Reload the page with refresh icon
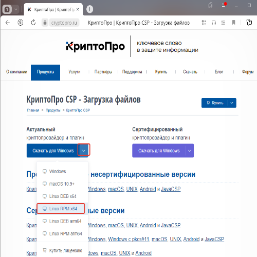 coord(33,23)
